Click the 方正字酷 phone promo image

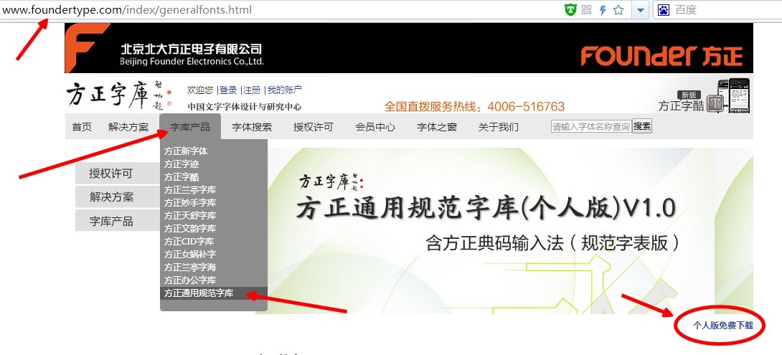[x=734, y=95]
